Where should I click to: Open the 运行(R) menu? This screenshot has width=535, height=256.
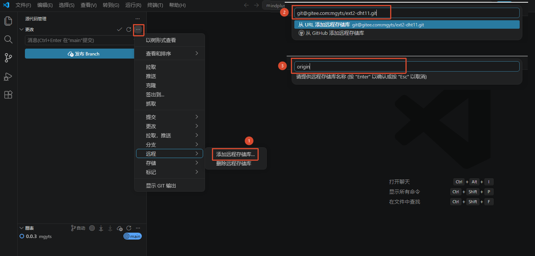point(133,5)
